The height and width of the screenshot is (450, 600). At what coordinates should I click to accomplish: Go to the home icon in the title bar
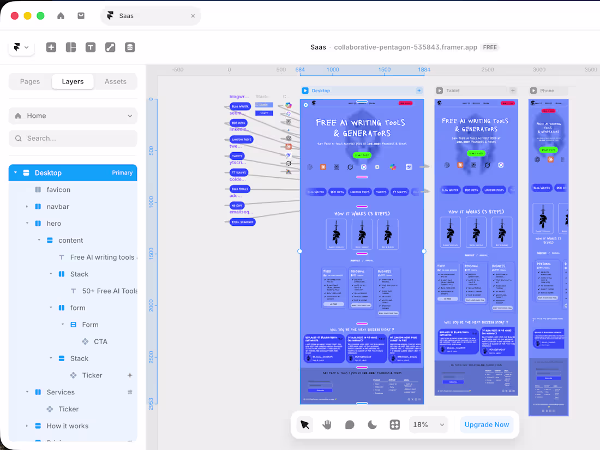pyautogui.click(x=61, y=16)
